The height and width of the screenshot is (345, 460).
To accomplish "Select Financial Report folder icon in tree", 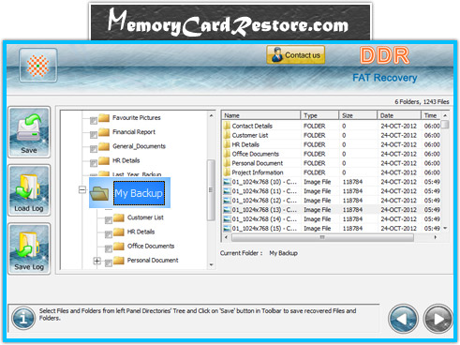I will [104, 132].
